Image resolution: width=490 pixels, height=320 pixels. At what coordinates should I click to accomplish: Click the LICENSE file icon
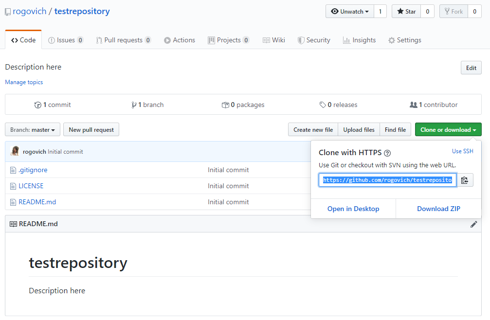point(13,186)
